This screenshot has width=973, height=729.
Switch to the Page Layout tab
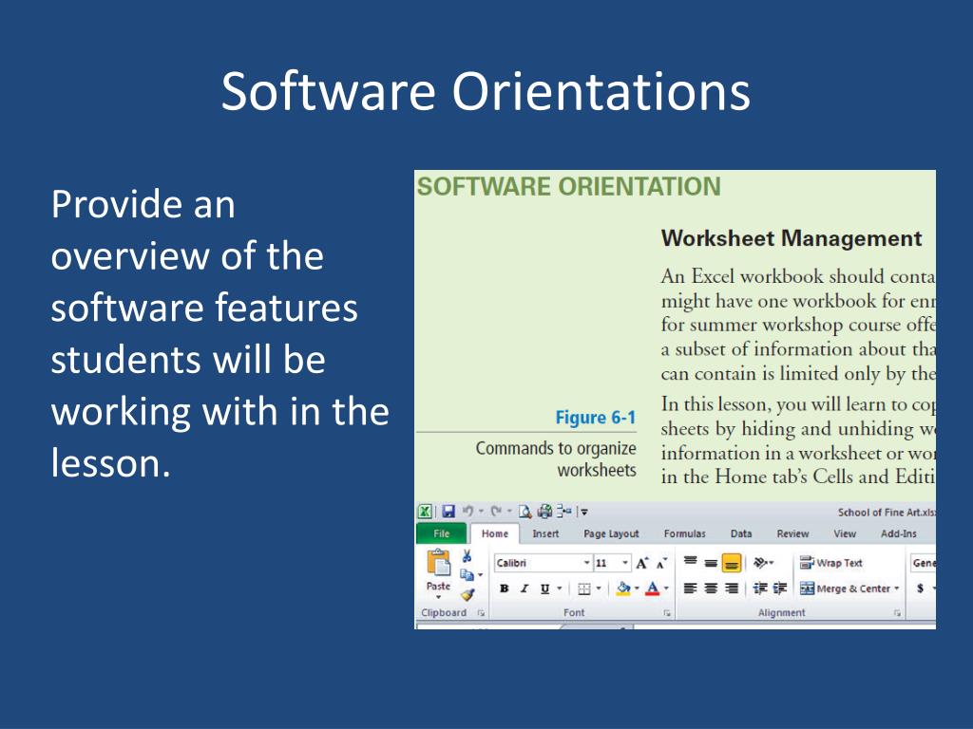611,533
